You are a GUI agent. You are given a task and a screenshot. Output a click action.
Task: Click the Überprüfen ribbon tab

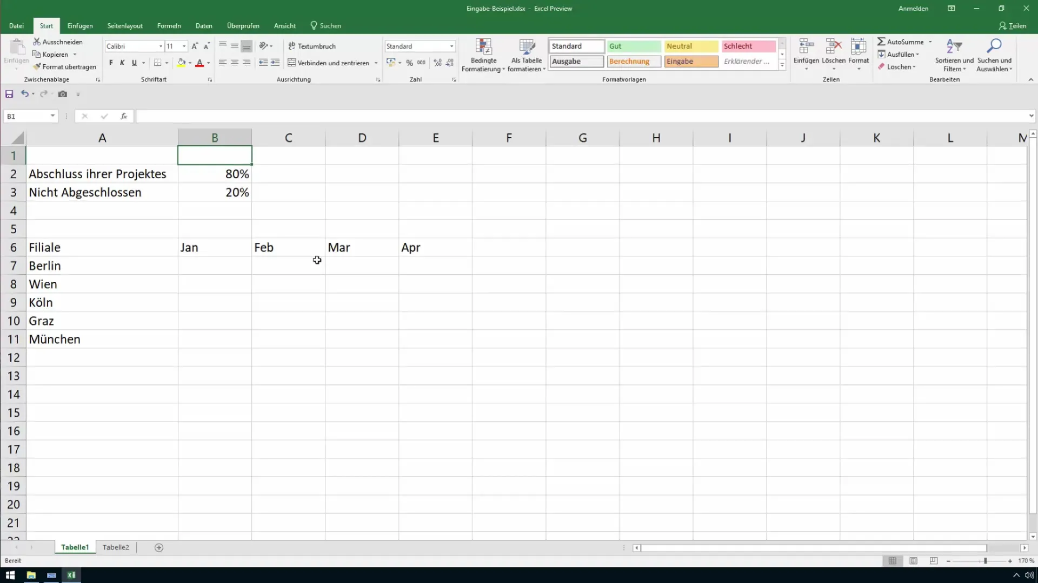tap(244, 25)
